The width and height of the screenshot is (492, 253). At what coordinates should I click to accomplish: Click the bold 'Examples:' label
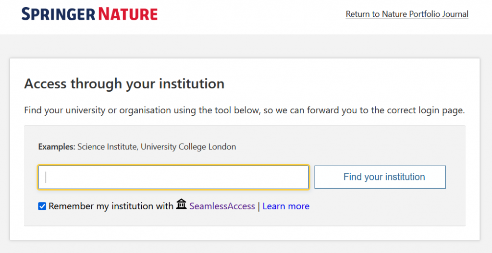coord(57,147)
